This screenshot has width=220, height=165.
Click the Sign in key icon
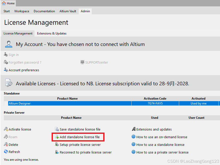click(6, 54)
